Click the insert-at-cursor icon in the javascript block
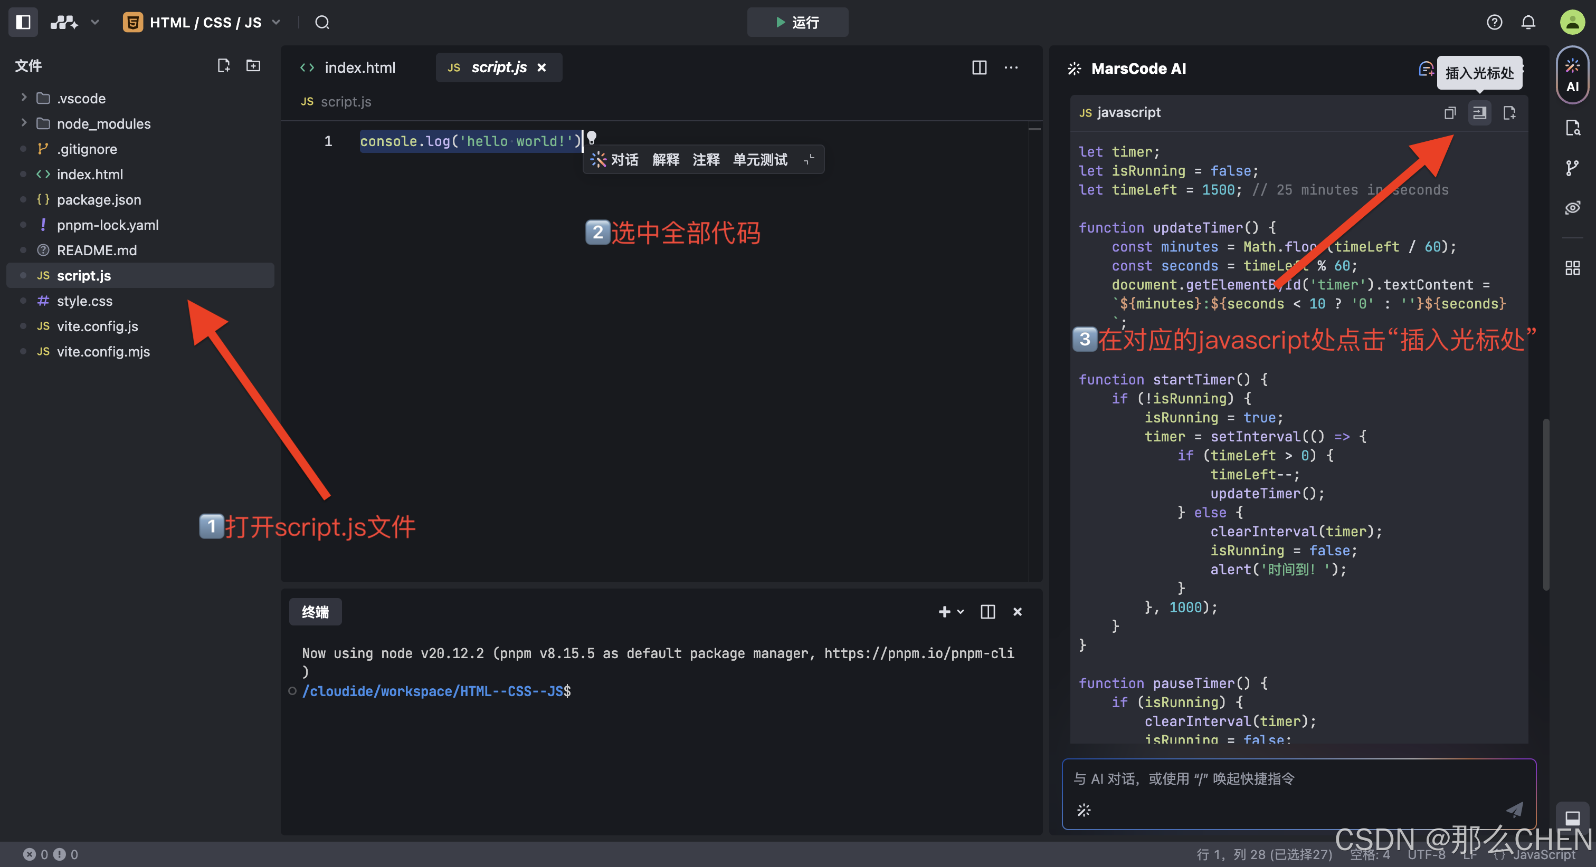 1479,113
